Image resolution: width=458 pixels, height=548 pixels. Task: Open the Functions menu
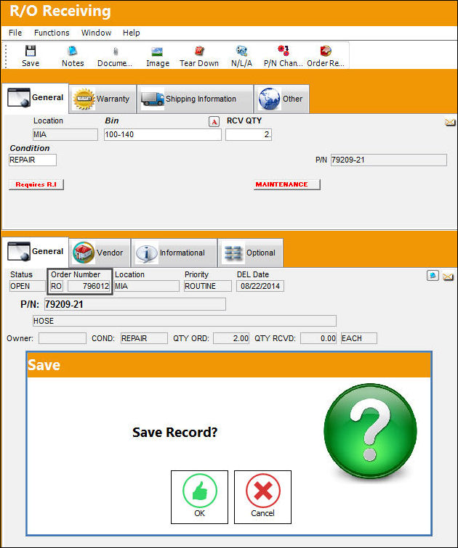tap(52, 33)
